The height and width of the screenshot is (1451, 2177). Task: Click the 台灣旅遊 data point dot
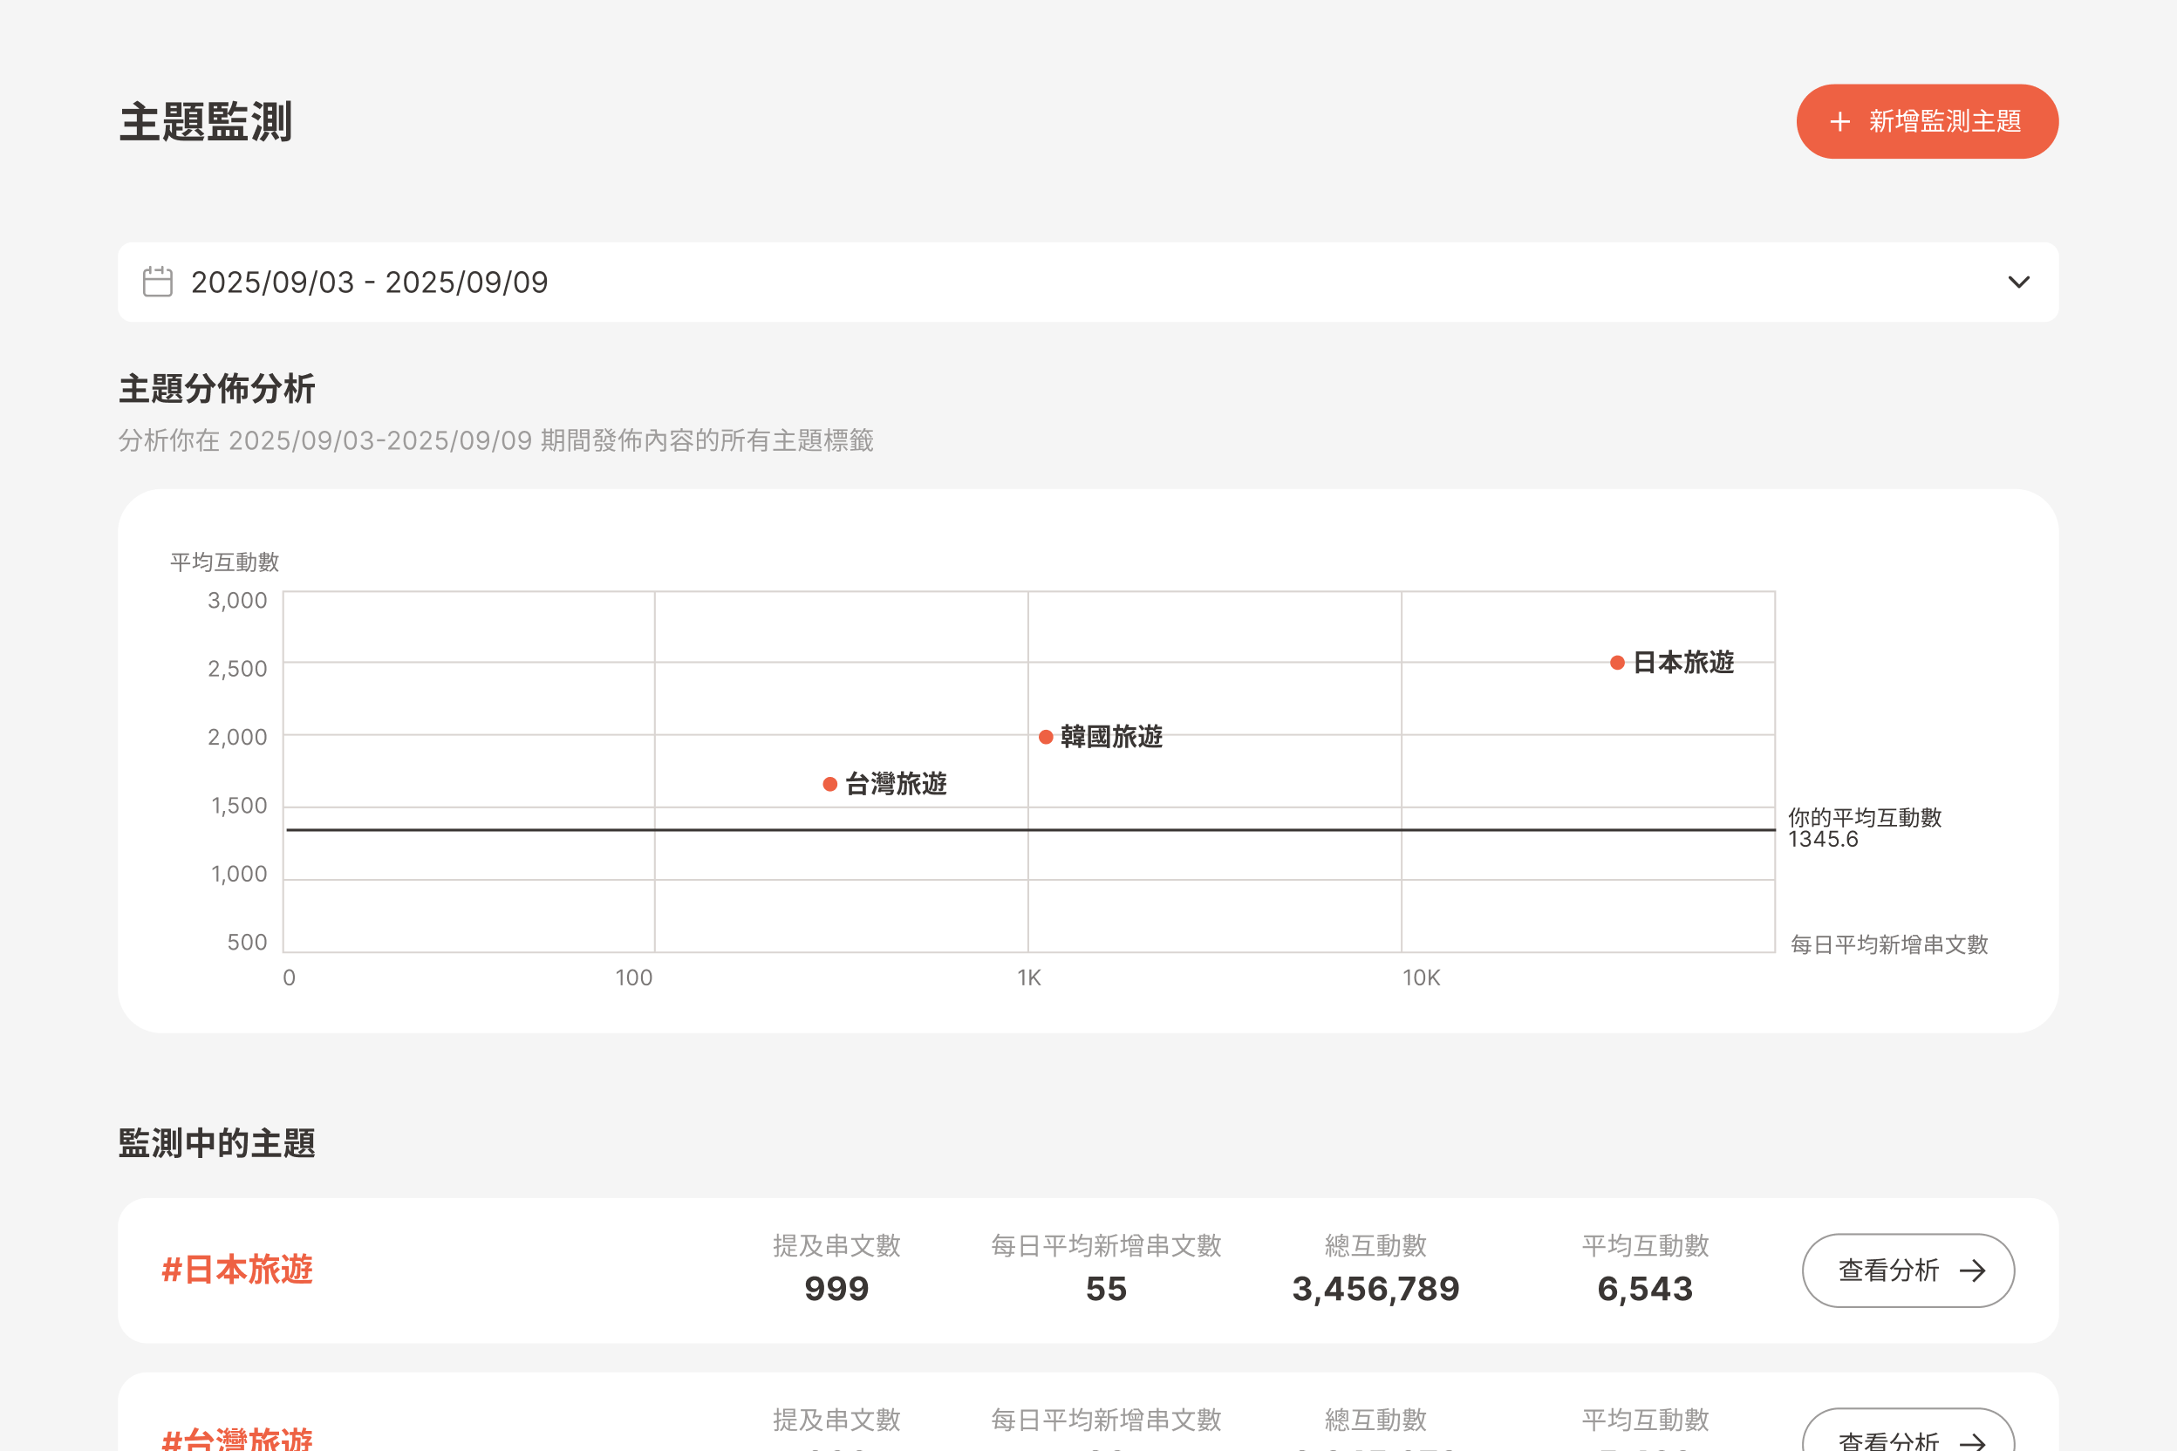[830, 785]
